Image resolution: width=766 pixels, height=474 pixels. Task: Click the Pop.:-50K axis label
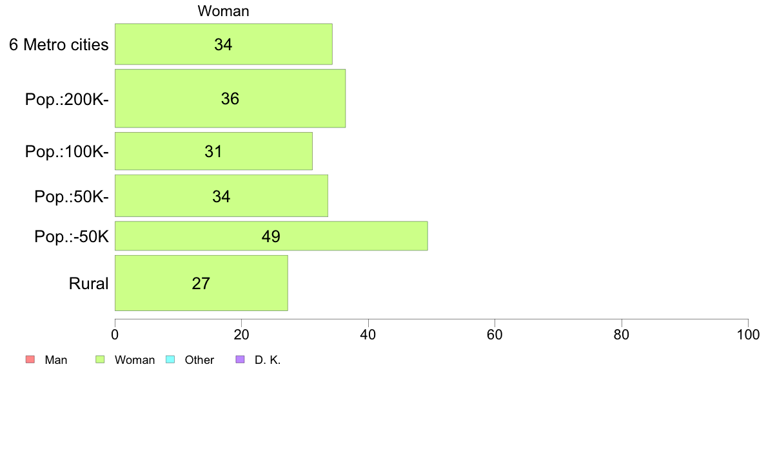72,237
